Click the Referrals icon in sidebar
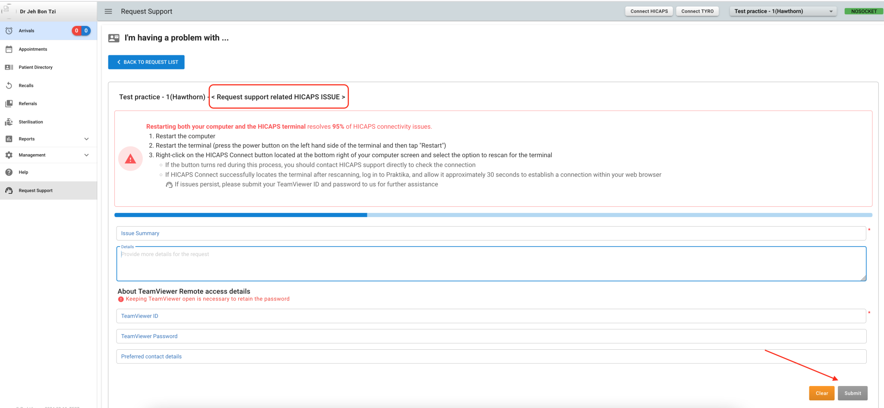Screen dimensions: 884x408 [9, 104]
